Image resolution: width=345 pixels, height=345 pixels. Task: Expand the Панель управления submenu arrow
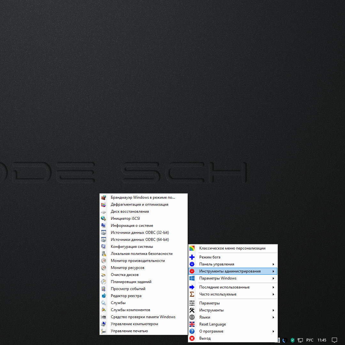273,264
